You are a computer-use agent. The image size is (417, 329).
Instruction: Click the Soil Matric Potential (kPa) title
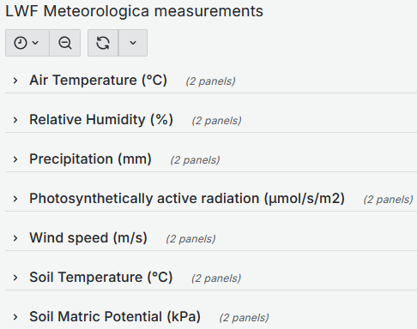(x=115, y=316)
